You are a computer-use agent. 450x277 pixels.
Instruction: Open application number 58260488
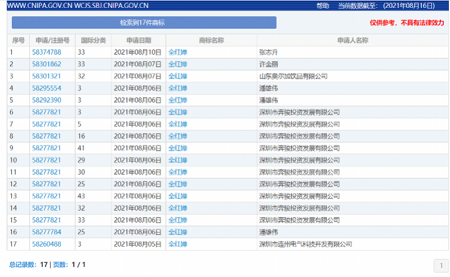(x=47, y=244)
